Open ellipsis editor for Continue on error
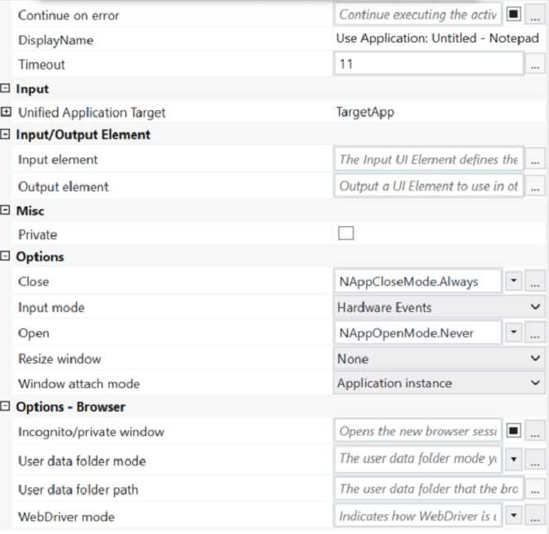Image resolution: width=549 pixels, height=534 pixels. click(x=535, y=15)
